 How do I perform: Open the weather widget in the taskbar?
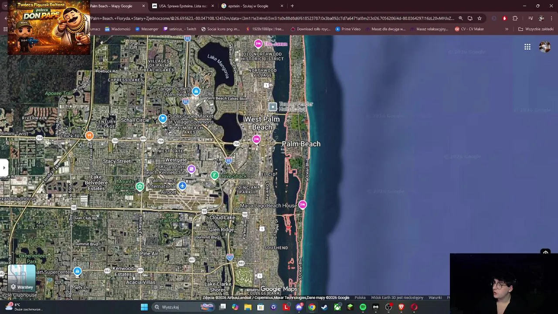coord(24,307)
